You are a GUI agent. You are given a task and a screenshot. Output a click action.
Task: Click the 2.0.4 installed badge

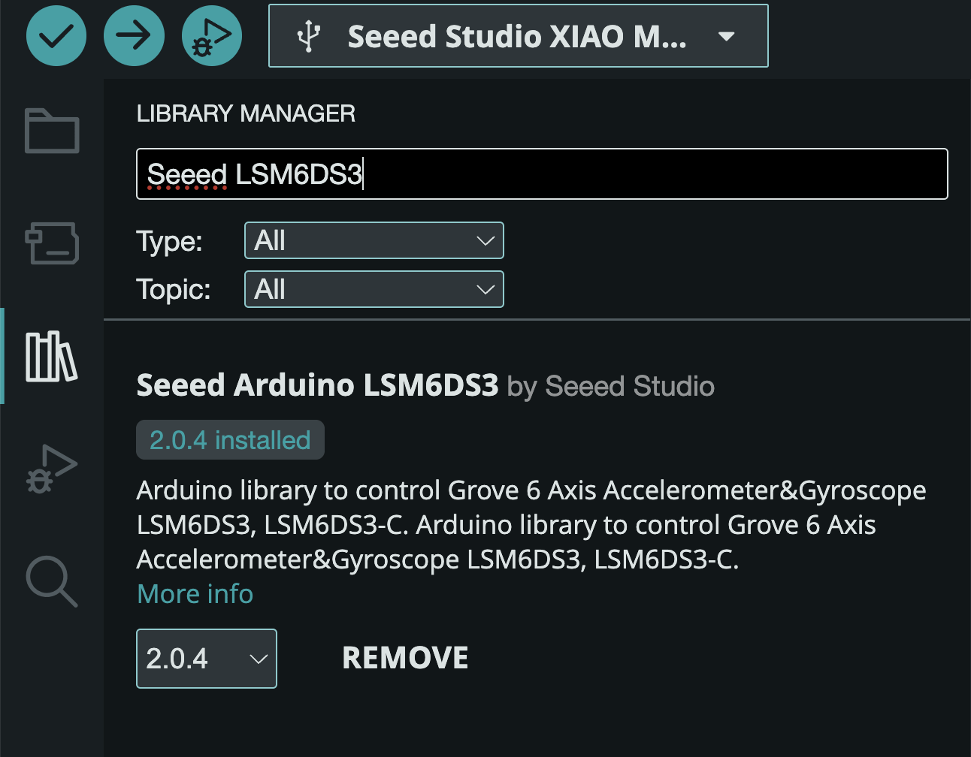coord(230,439)
